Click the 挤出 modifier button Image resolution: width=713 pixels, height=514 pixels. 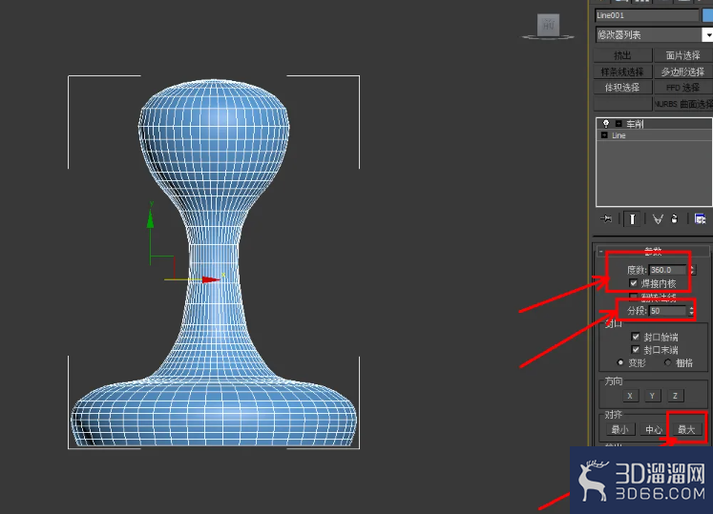point(622,55)
